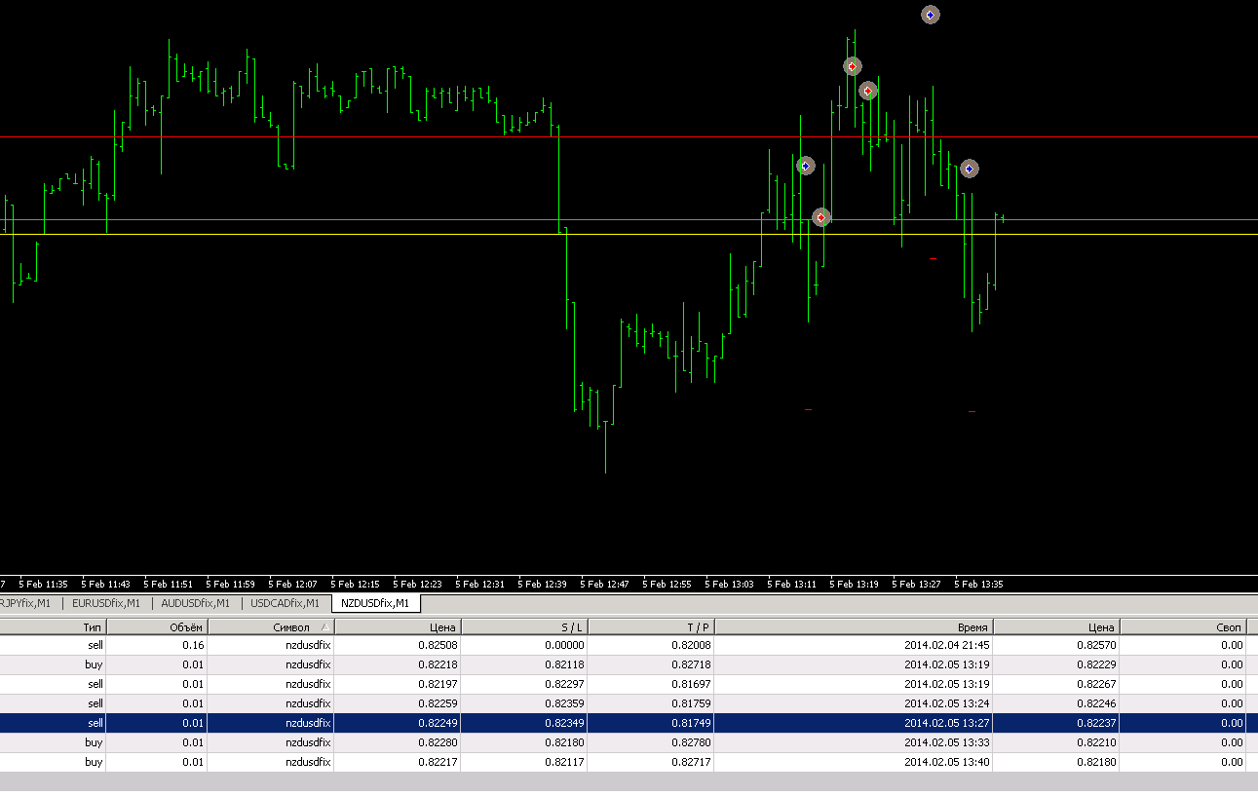Click the time 2014.02.05 13:40
The image size is (1258, 796).
[947, 762]
